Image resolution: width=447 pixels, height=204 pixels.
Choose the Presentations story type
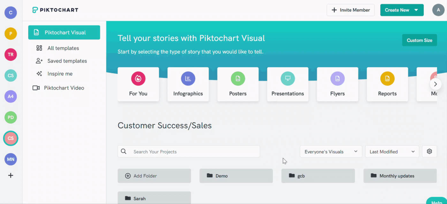pos(288,84)
